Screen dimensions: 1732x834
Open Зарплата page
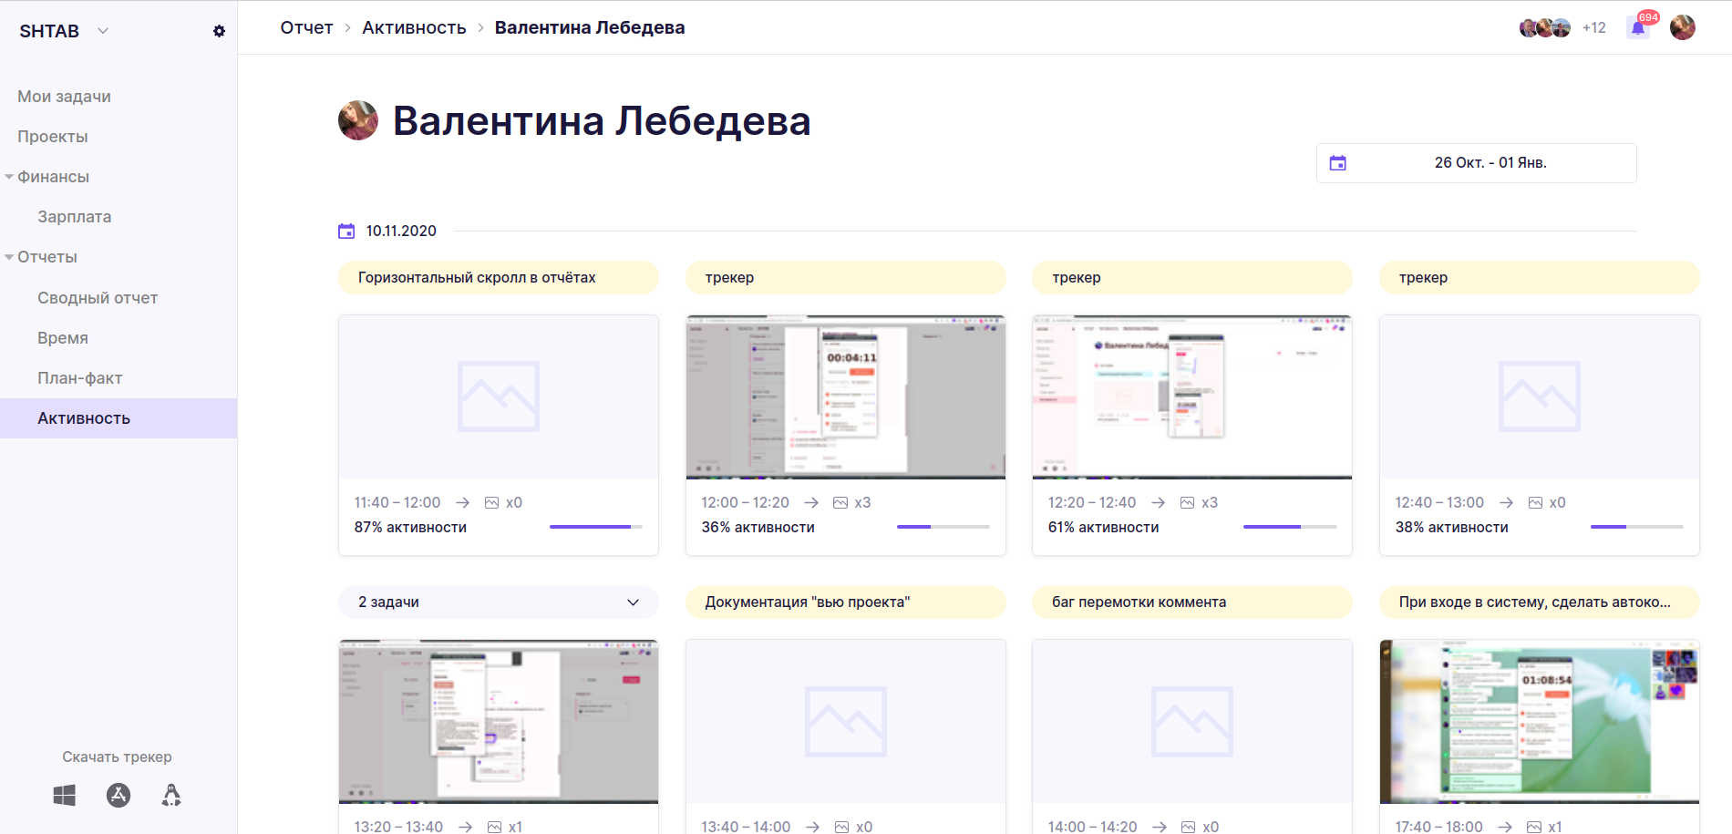tap(75, 217)
